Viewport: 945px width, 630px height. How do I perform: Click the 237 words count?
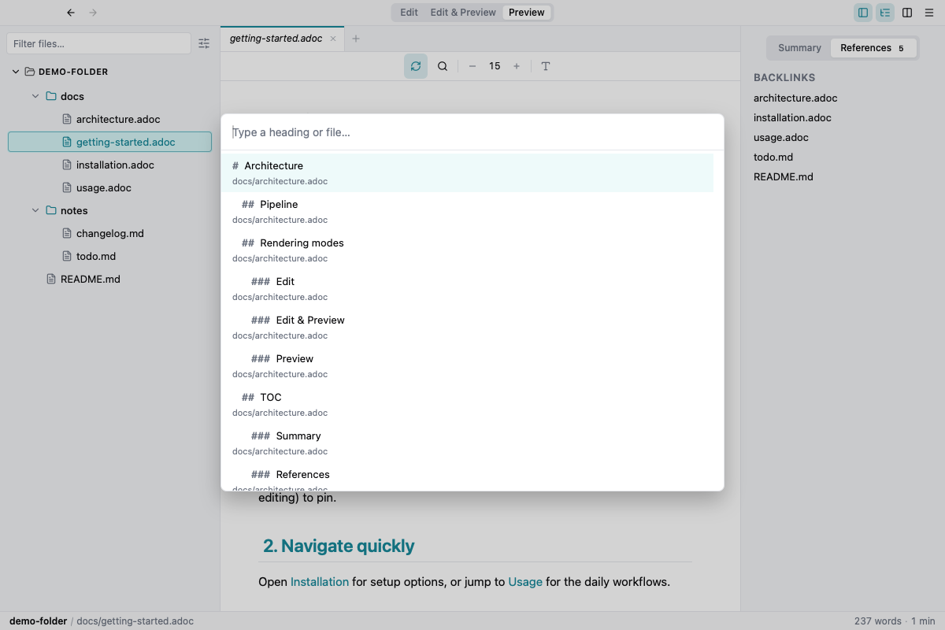(x=877, y=621)
